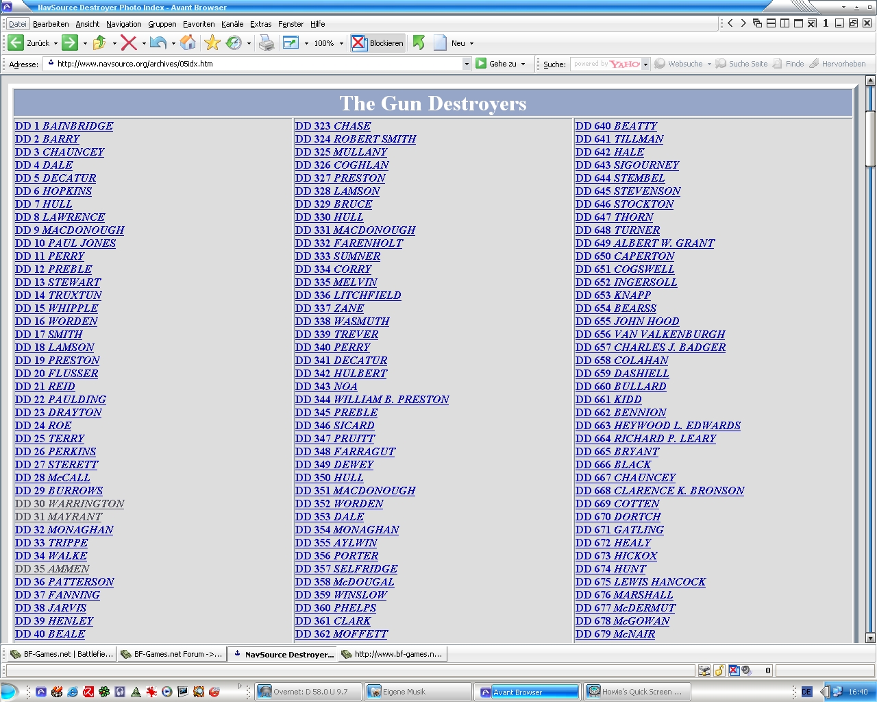
Task: Go to the Home page icon
Action: pos(188,43)
